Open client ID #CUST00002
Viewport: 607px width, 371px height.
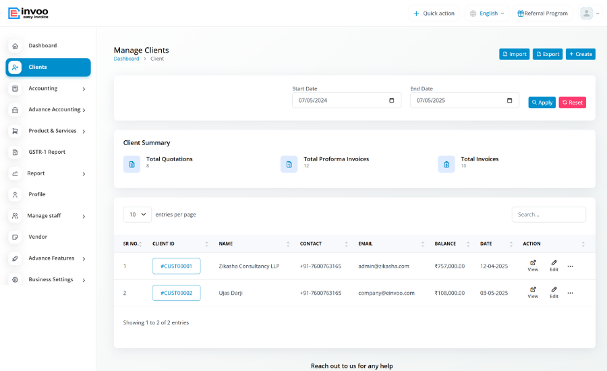point(177,293)
